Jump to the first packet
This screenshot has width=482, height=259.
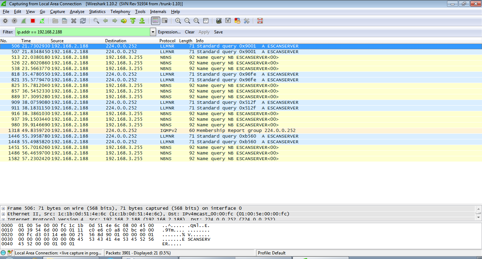[133, 21]
